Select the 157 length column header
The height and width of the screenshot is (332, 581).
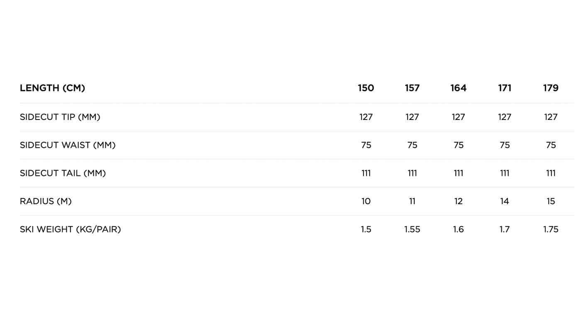tap(412, 88)
